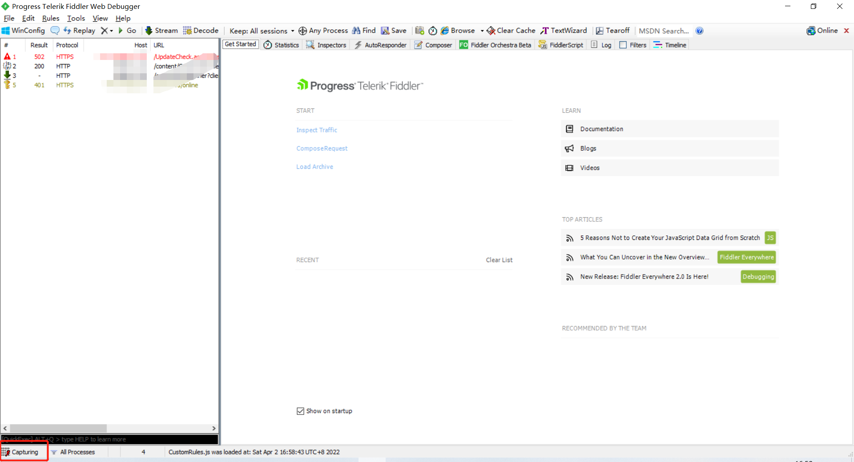Open the Rules menu
Screen dimensions: 854x462
pyautogui.click(x=51, y=18)
